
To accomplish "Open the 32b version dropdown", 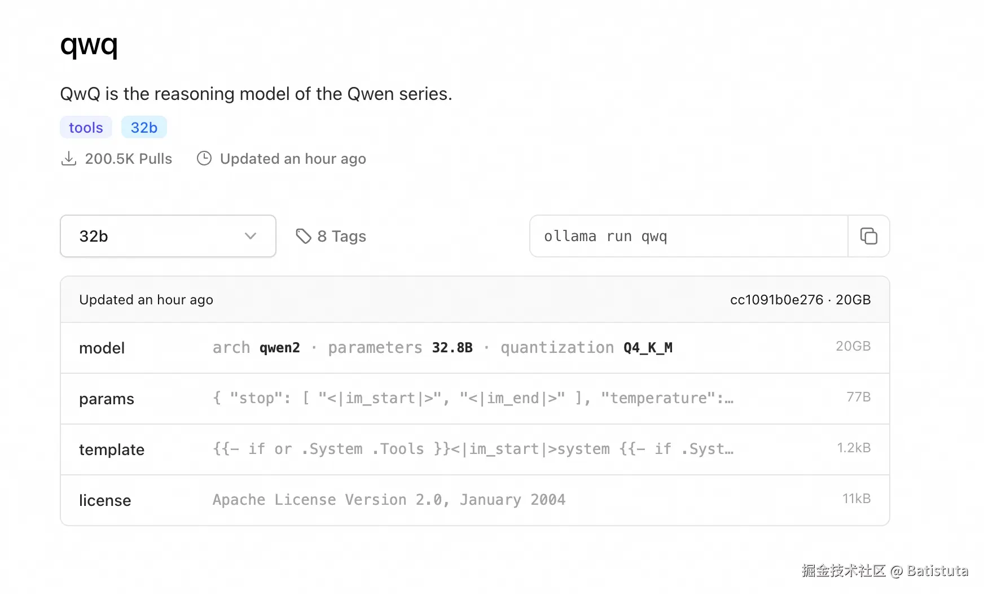I will click(x=168, y=236).
